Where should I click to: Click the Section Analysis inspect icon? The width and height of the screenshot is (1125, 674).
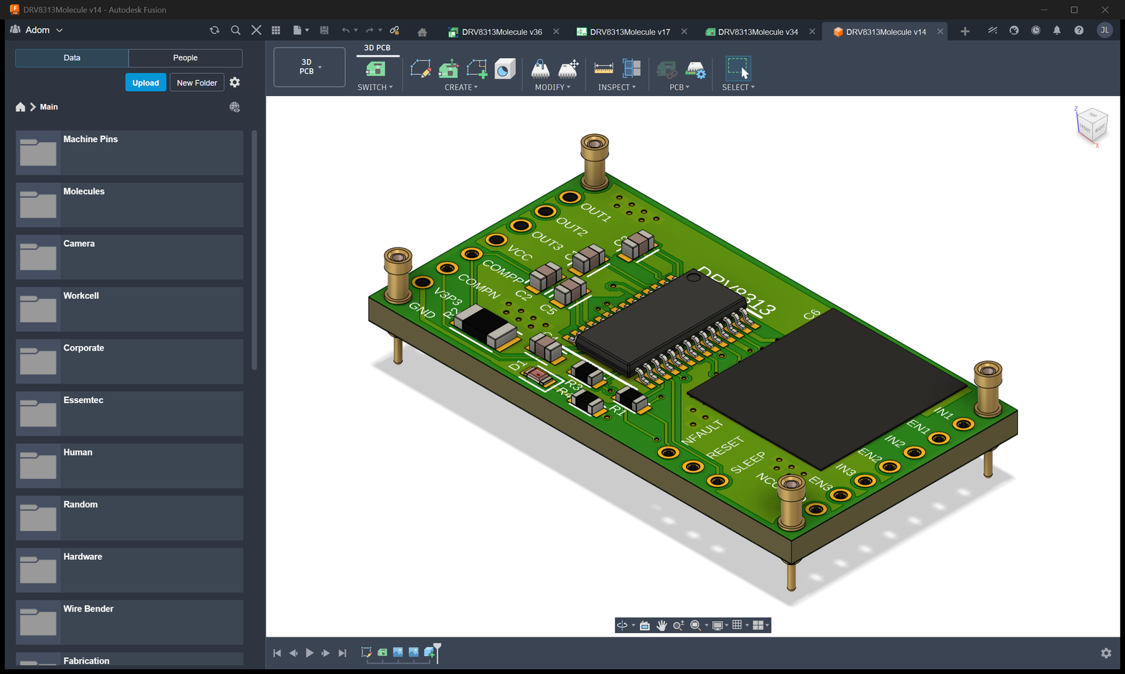tap(631, 69)
